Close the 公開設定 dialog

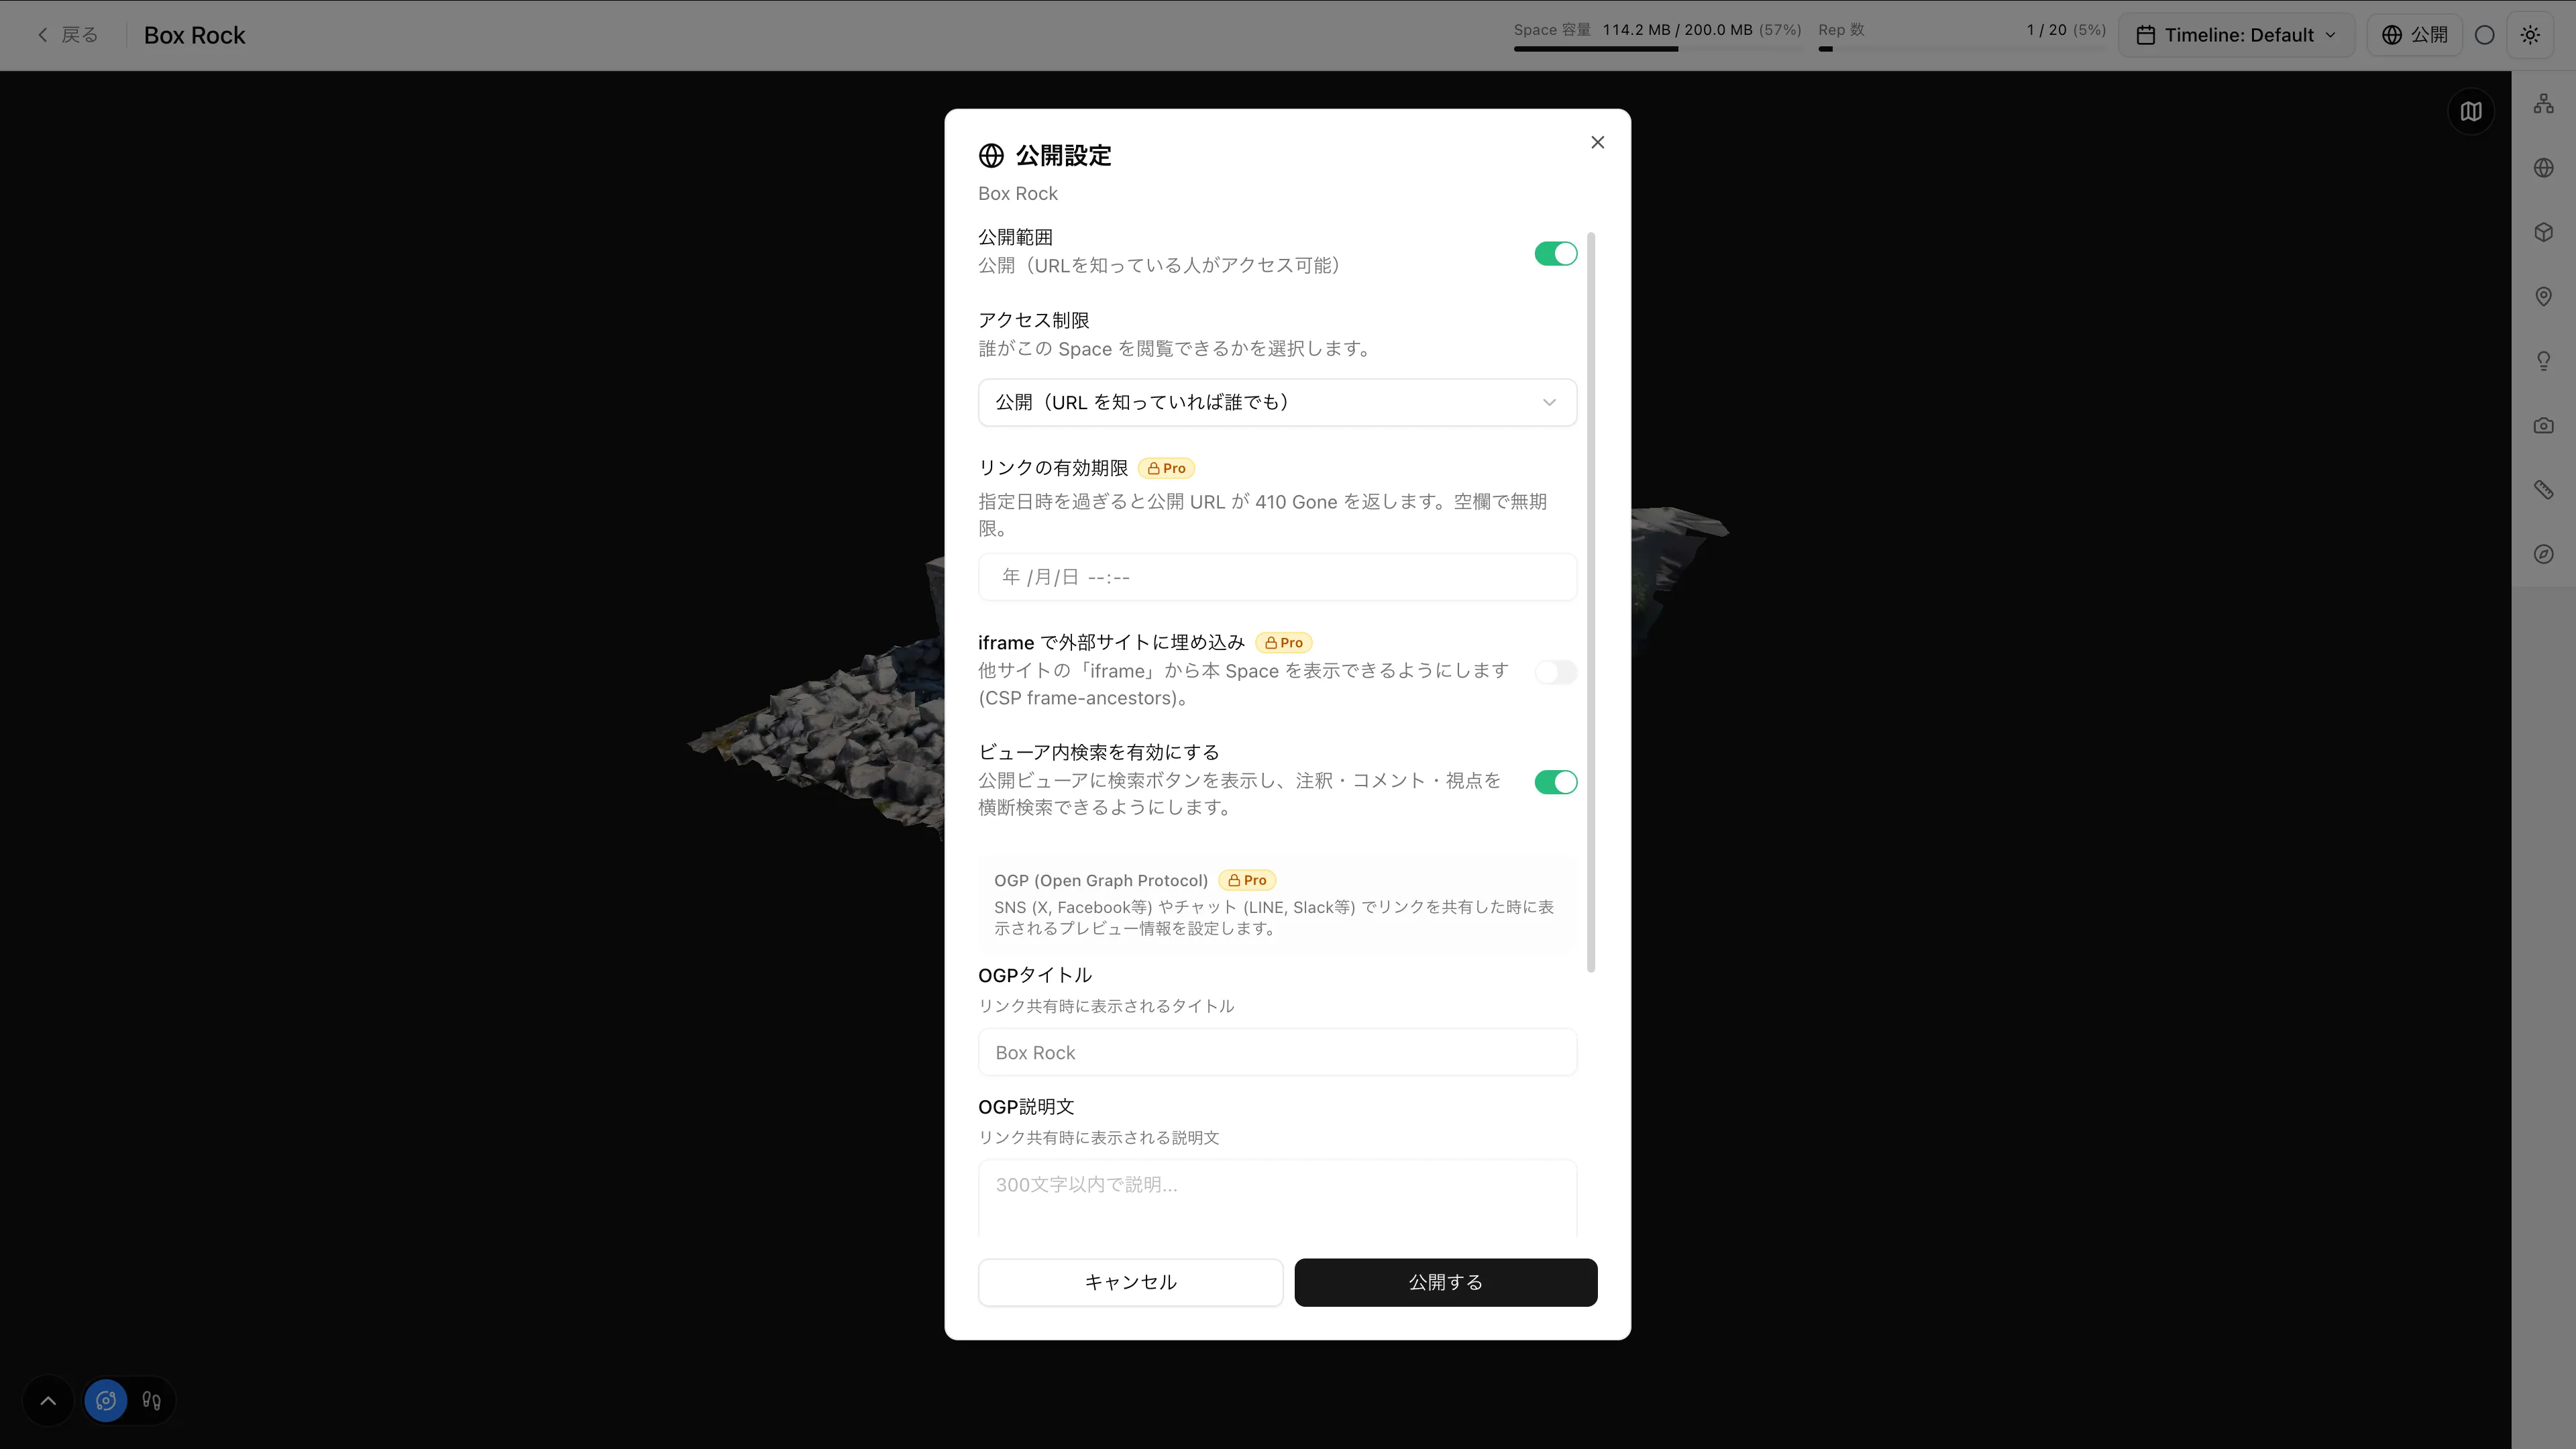click(1597, 142)
